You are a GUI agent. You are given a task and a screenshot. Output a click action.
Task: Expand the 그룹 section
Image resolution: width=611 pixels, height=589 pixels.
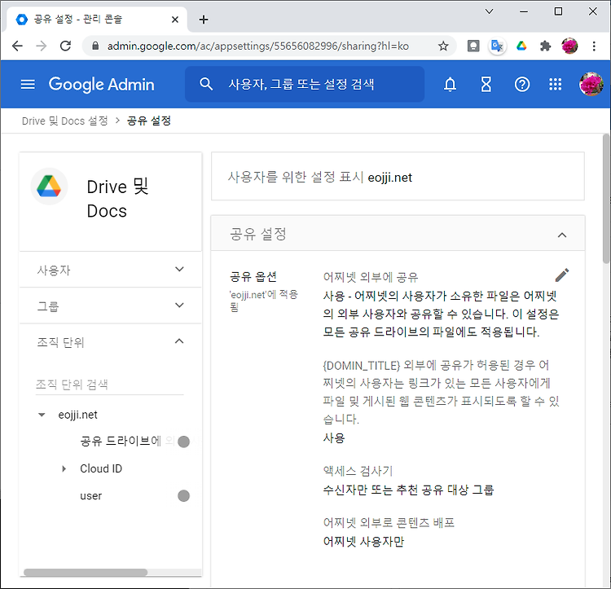179,305
